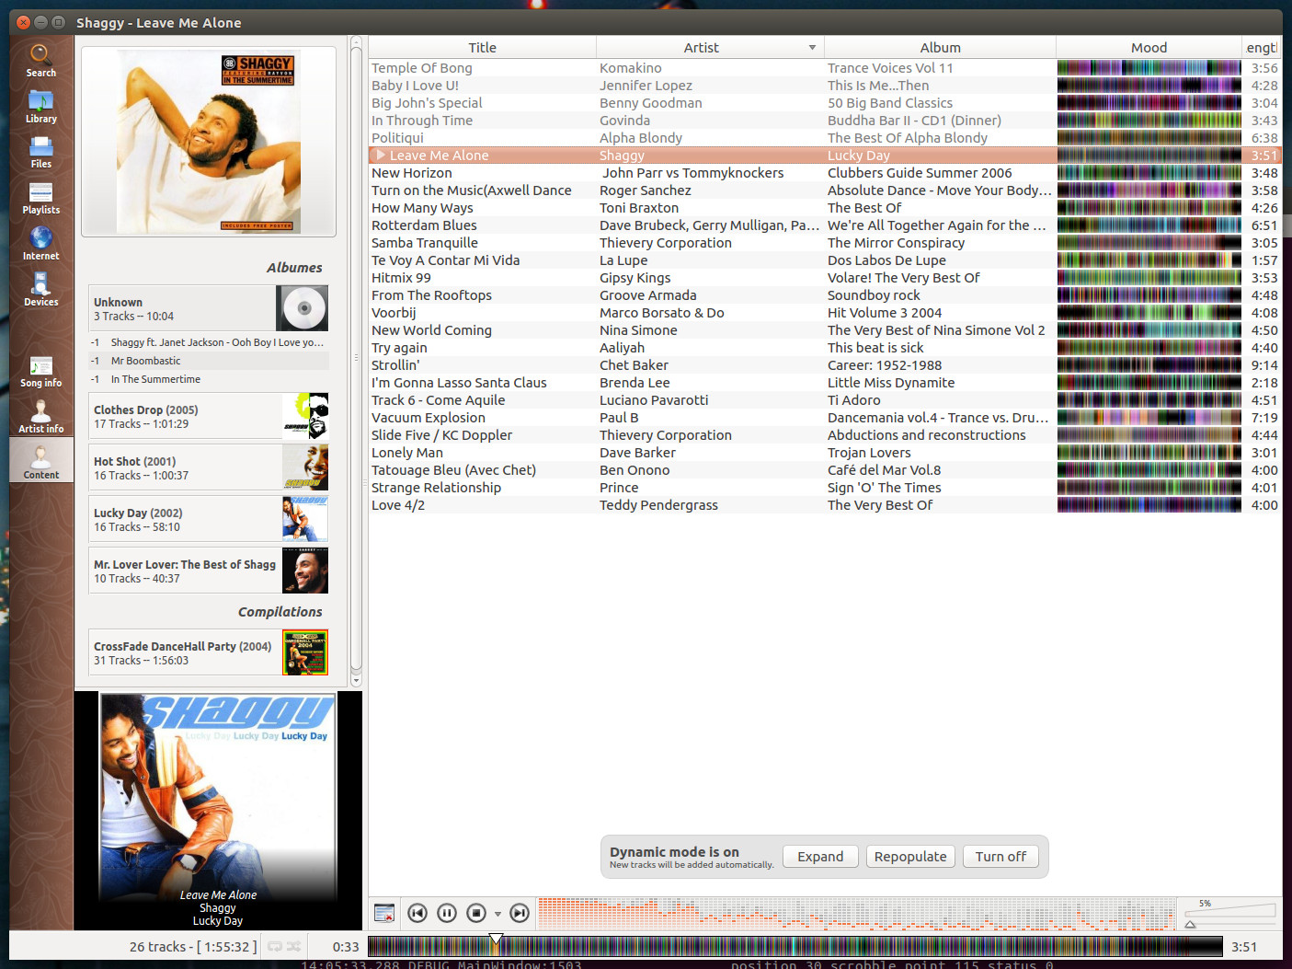
Task: Click the playback position marker triangle
Action: pos(496,940)
